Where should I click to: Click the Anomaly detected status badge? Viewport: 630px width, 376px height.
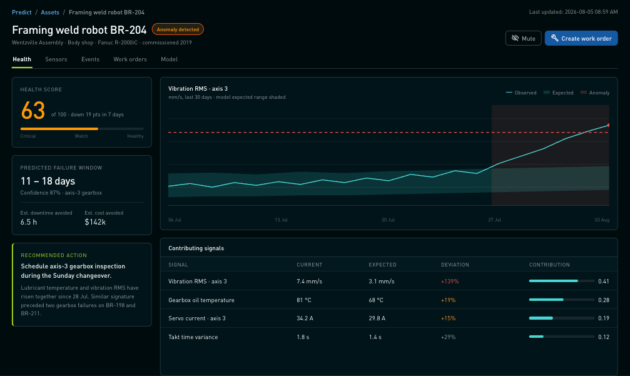(178, 29)
